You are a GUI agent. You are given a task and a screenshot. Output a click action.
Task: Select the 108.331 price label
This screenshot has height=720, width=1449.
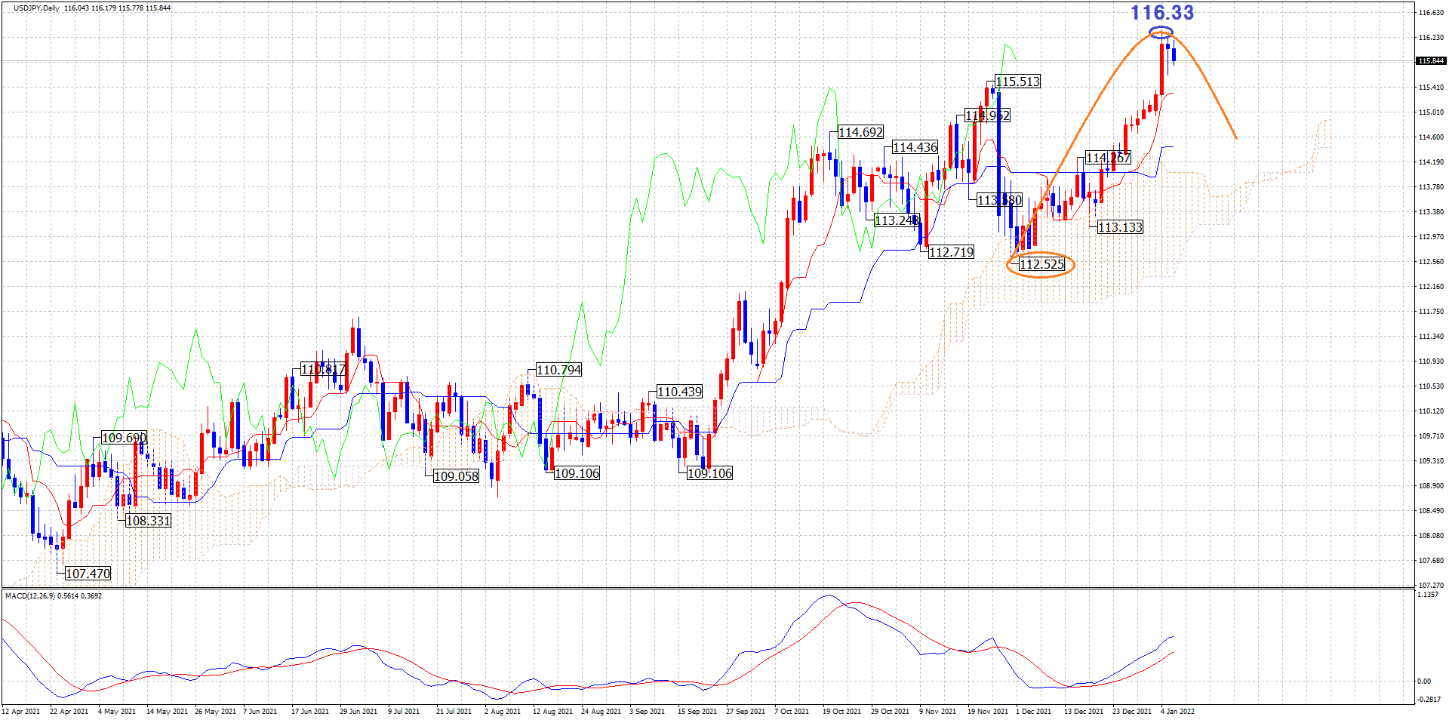(148, 521)
